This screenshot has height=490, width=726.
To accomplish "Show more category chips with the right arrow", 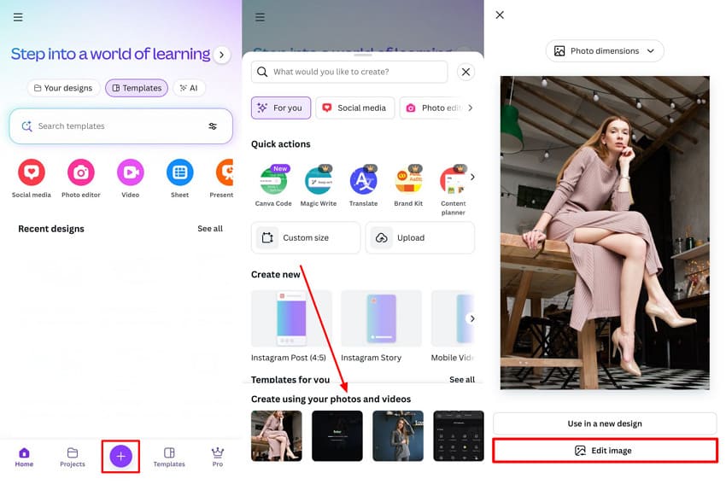I will pos(471,108).
